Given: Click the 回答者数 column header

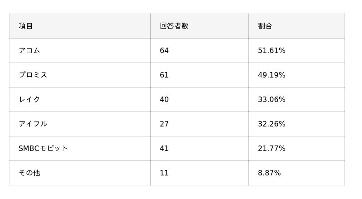Looking at the screenshot, I should (x=174, y=26).
